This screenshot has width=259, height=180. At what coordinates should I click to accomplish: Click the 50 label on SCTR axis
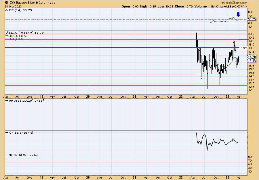click(250, 164)
